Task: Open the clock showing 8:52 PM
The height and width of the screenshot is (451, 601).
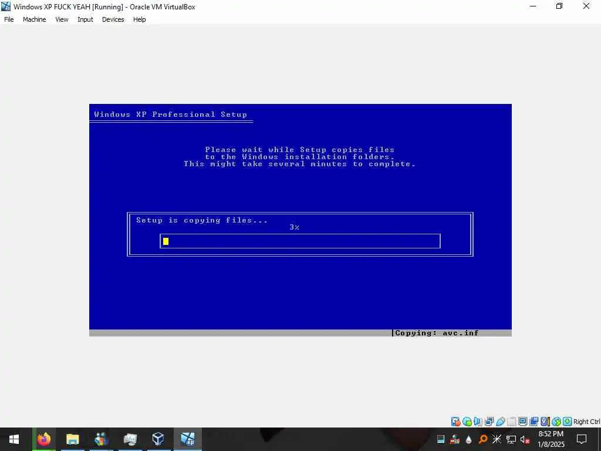Action: pyautogui.click(x=551, y=439)
